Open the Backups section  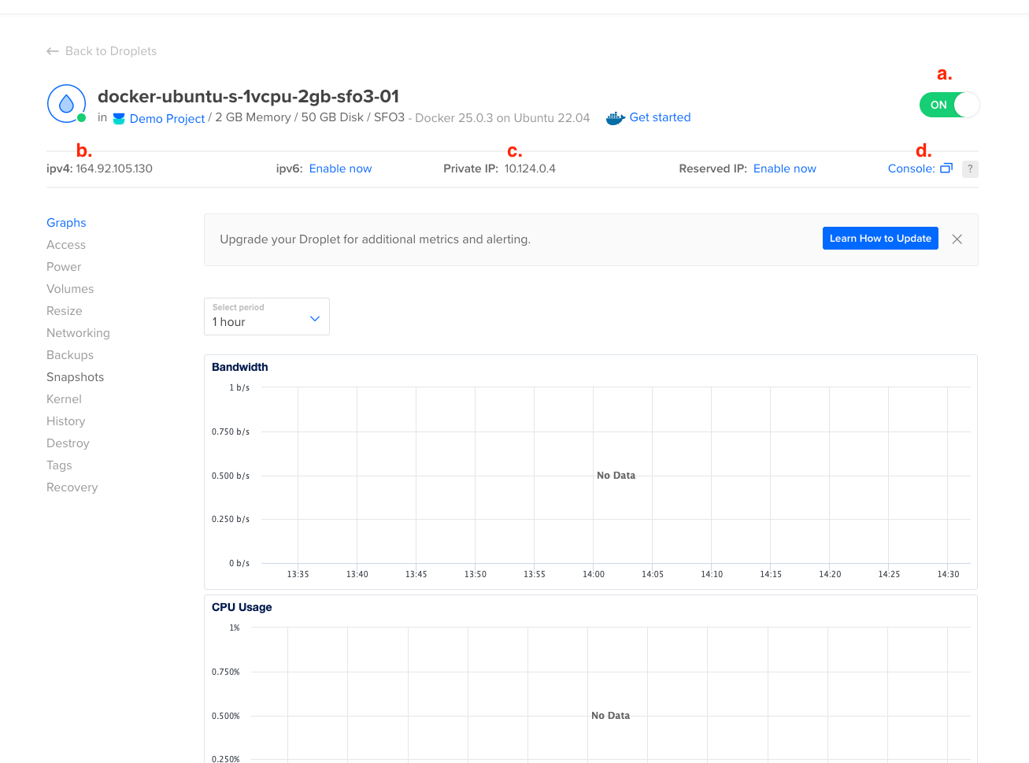coord(69,355)
